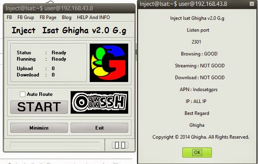This screenshot has width=258, height=164.
Task: Click the Best Regard text
Action: tap(197, 113)
